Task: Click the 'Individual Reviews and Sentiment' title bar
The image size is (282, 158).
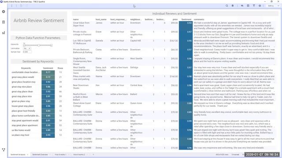Action: [x=175, y=14]
